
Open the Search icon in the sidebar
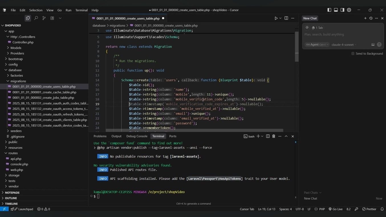pos(36,18)
